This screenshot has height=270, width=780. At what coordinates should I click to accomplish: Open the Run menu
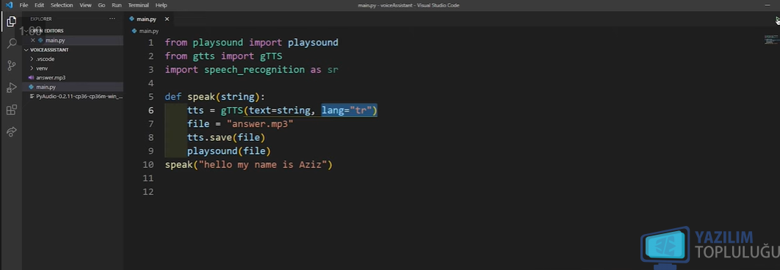[116, 5]
